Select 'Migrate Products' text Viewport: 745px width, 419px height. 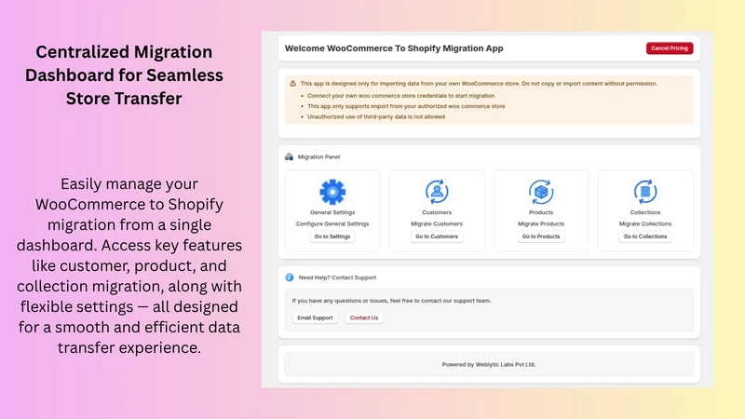tap(541, 223)
